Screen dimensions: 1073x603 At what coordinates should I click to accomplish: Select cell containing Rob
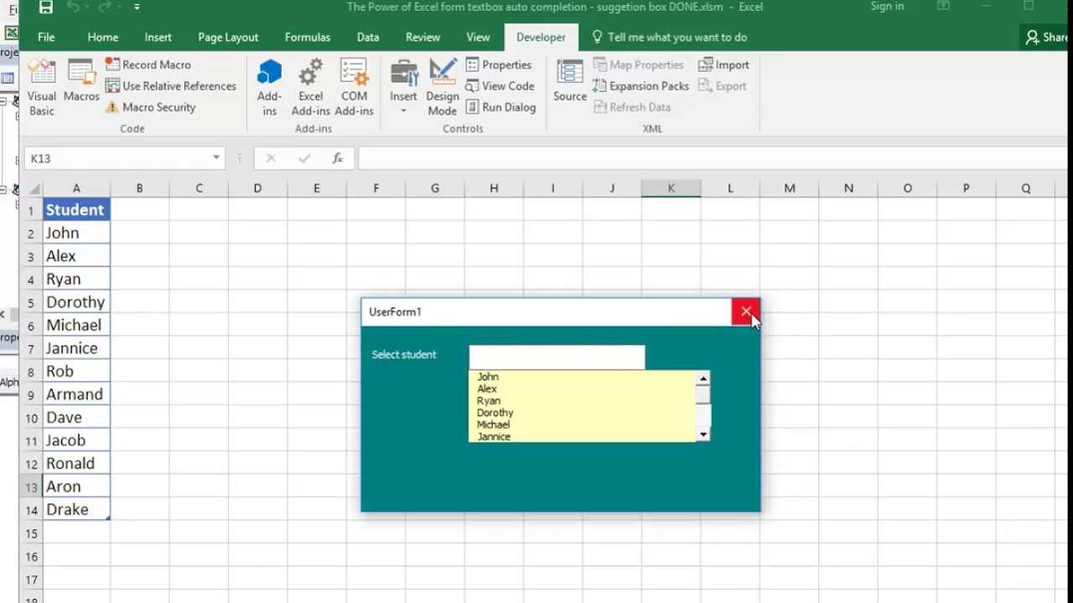pos(76,371)
